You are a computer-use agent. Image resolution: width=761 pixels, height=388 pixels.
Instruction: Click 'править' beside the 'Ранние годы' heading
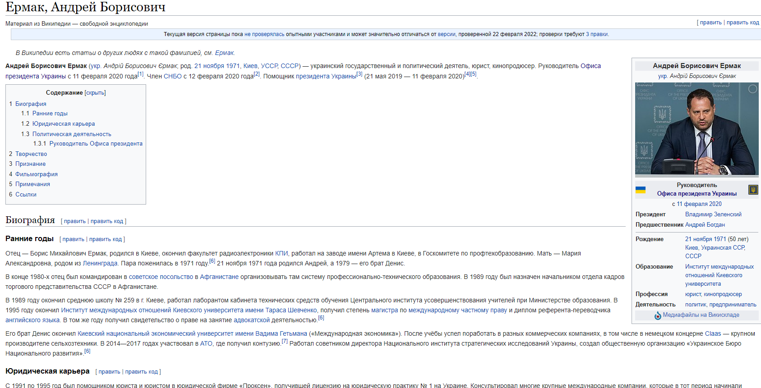click(74, 239)
